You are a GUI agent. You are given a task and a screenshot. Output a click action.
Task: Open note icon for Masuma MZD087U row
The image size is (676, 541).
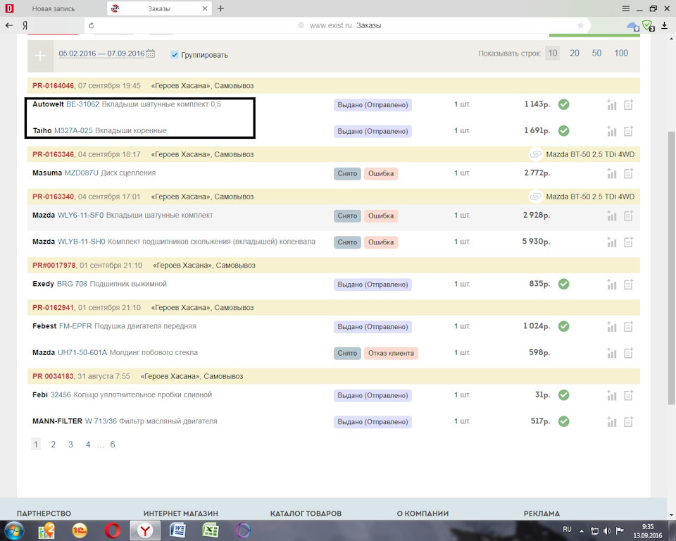point(629,173)
